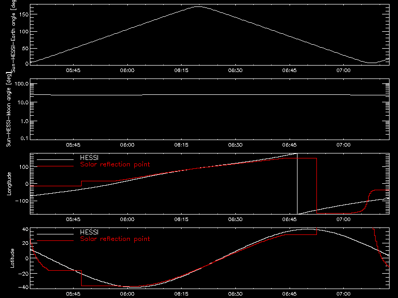The width and height of the screenshot is (398, 298).
Task: Click the vertical white wrap line in Longitude plot
Action: point(297,184)
